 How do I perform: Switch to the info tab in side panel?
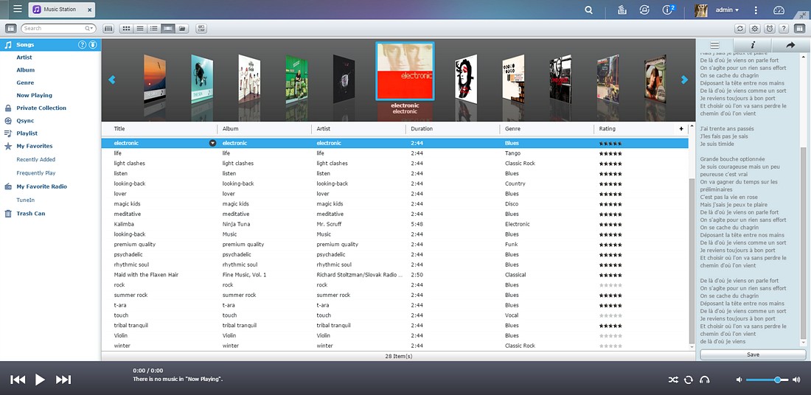[x=753, y=45]
